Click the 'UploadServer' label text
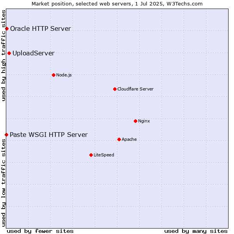 point(34,53)
